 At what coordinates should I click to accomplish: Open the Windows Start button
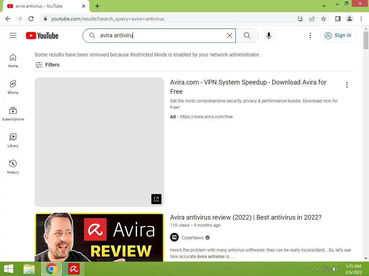coord(9,269)
